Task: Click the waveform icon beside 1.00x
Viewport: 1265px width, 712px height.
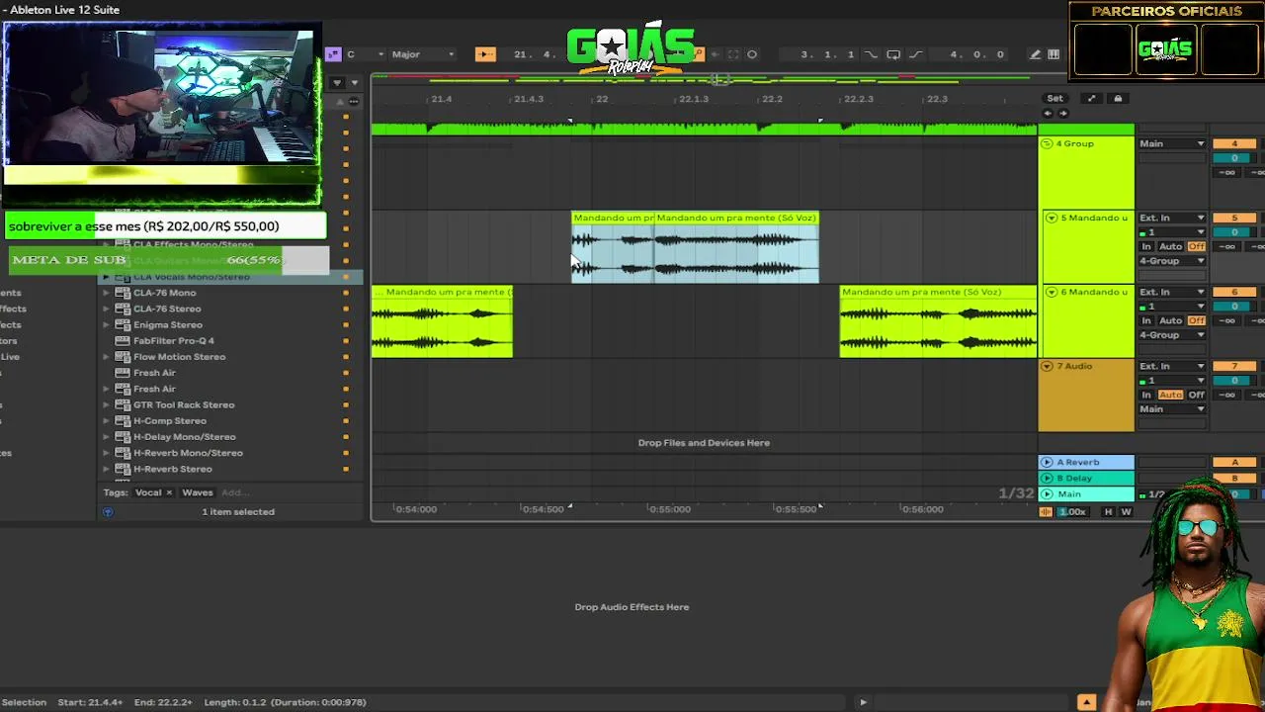Action: click(1046, 511)
